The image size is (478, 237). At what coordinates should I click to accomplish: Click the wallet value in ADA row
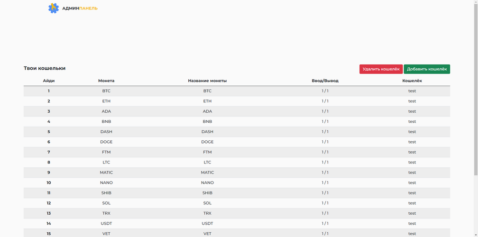tap(412, 111)
